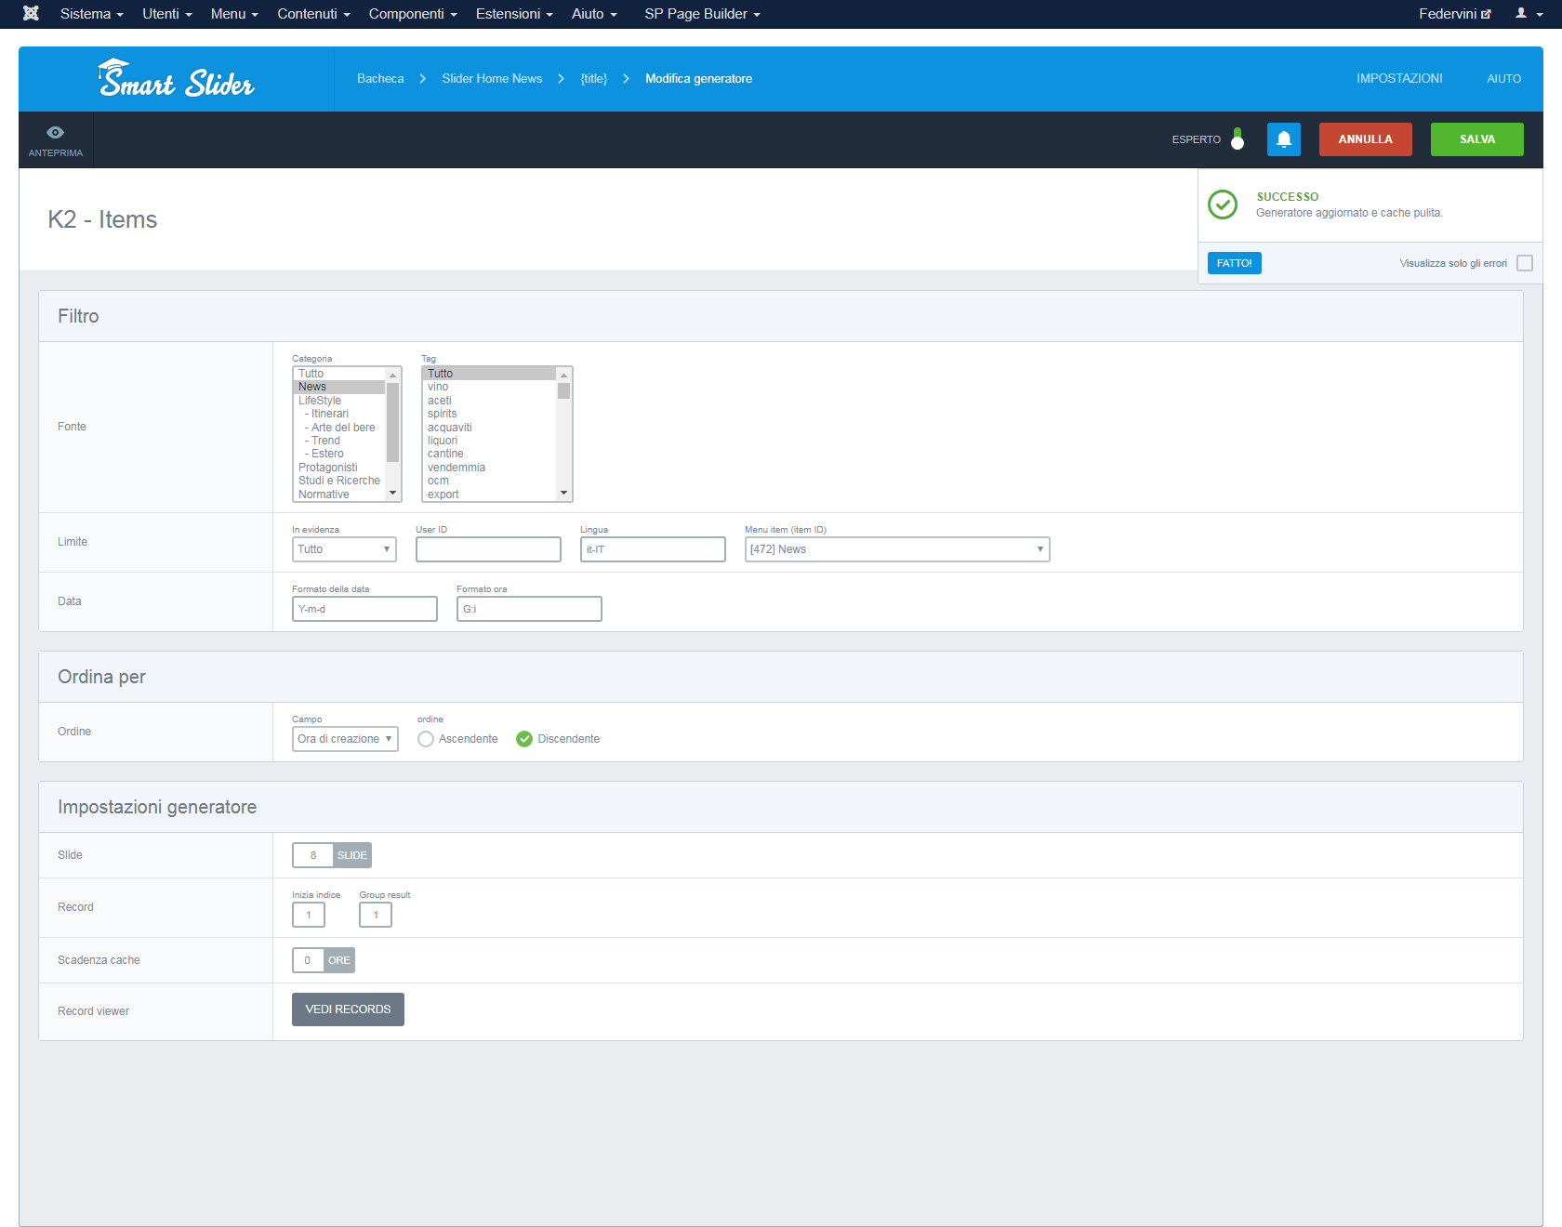Viewport: 1562px width, 1227px height.
Task: Open the user profile icon menu
Action: [x=1529, y=14]
